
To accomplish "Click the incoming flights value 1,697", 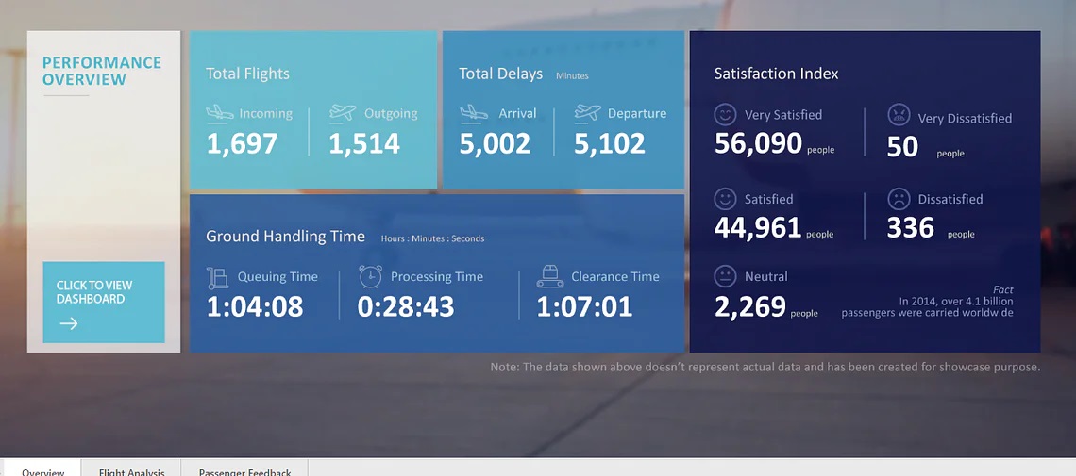I will pyautogui.click(x=243, y=144).
